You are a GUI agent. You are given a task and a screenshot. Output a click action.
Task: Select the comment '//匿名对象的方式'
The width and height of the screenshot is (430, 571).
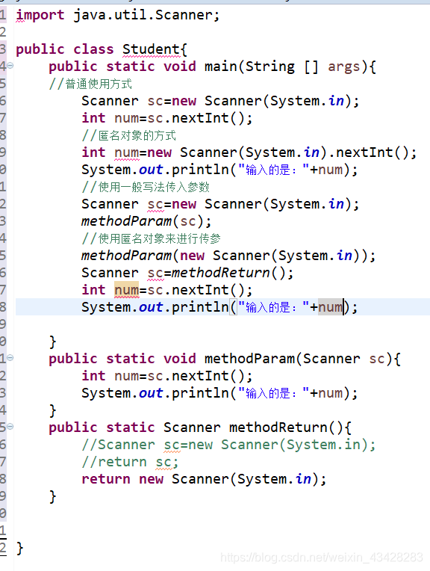(129, 135)
